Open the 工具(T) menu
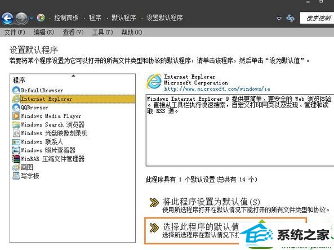 pos(103,32)
